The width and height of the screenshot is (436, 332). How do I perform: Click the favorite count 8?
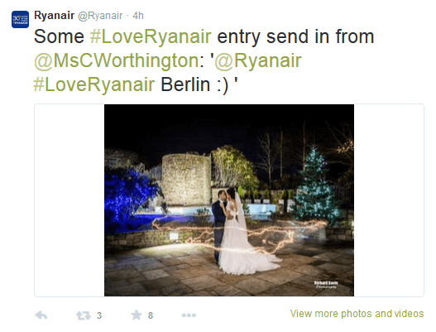[x=151, y=315]
